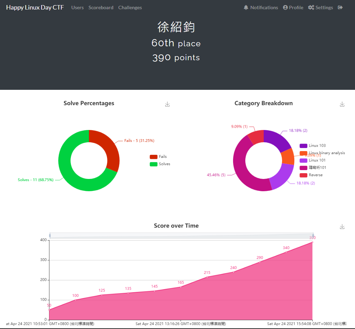The height and width of the screenshot is (329, 355).
Task: Open notifications via the bell icon
Action: [x=246, y=7]
